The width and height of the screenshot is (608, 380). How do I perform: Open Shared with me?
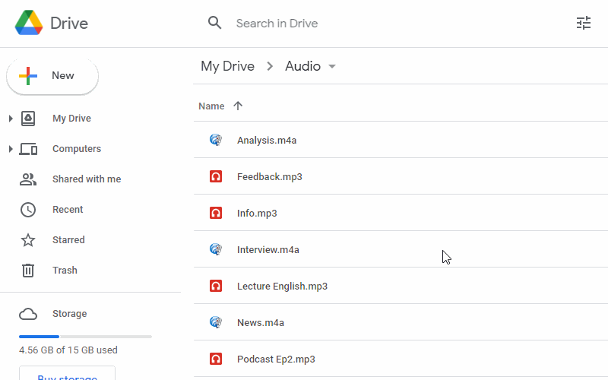click(86, 179)
